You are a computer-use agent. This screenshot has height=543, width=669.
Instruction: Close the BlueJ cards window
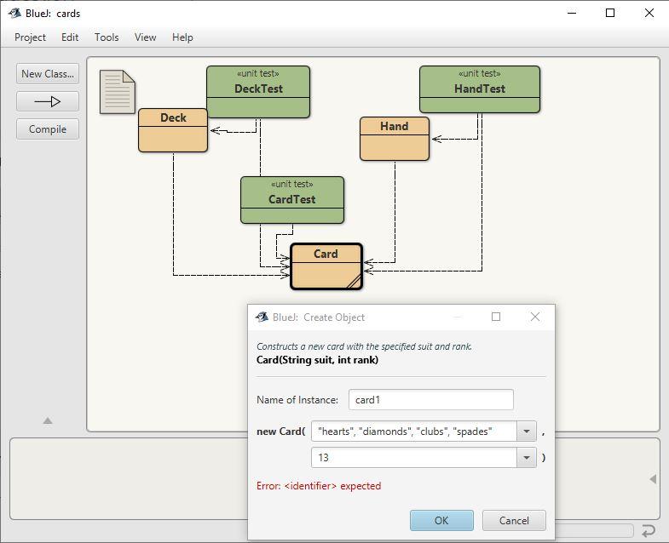[649, 14]
